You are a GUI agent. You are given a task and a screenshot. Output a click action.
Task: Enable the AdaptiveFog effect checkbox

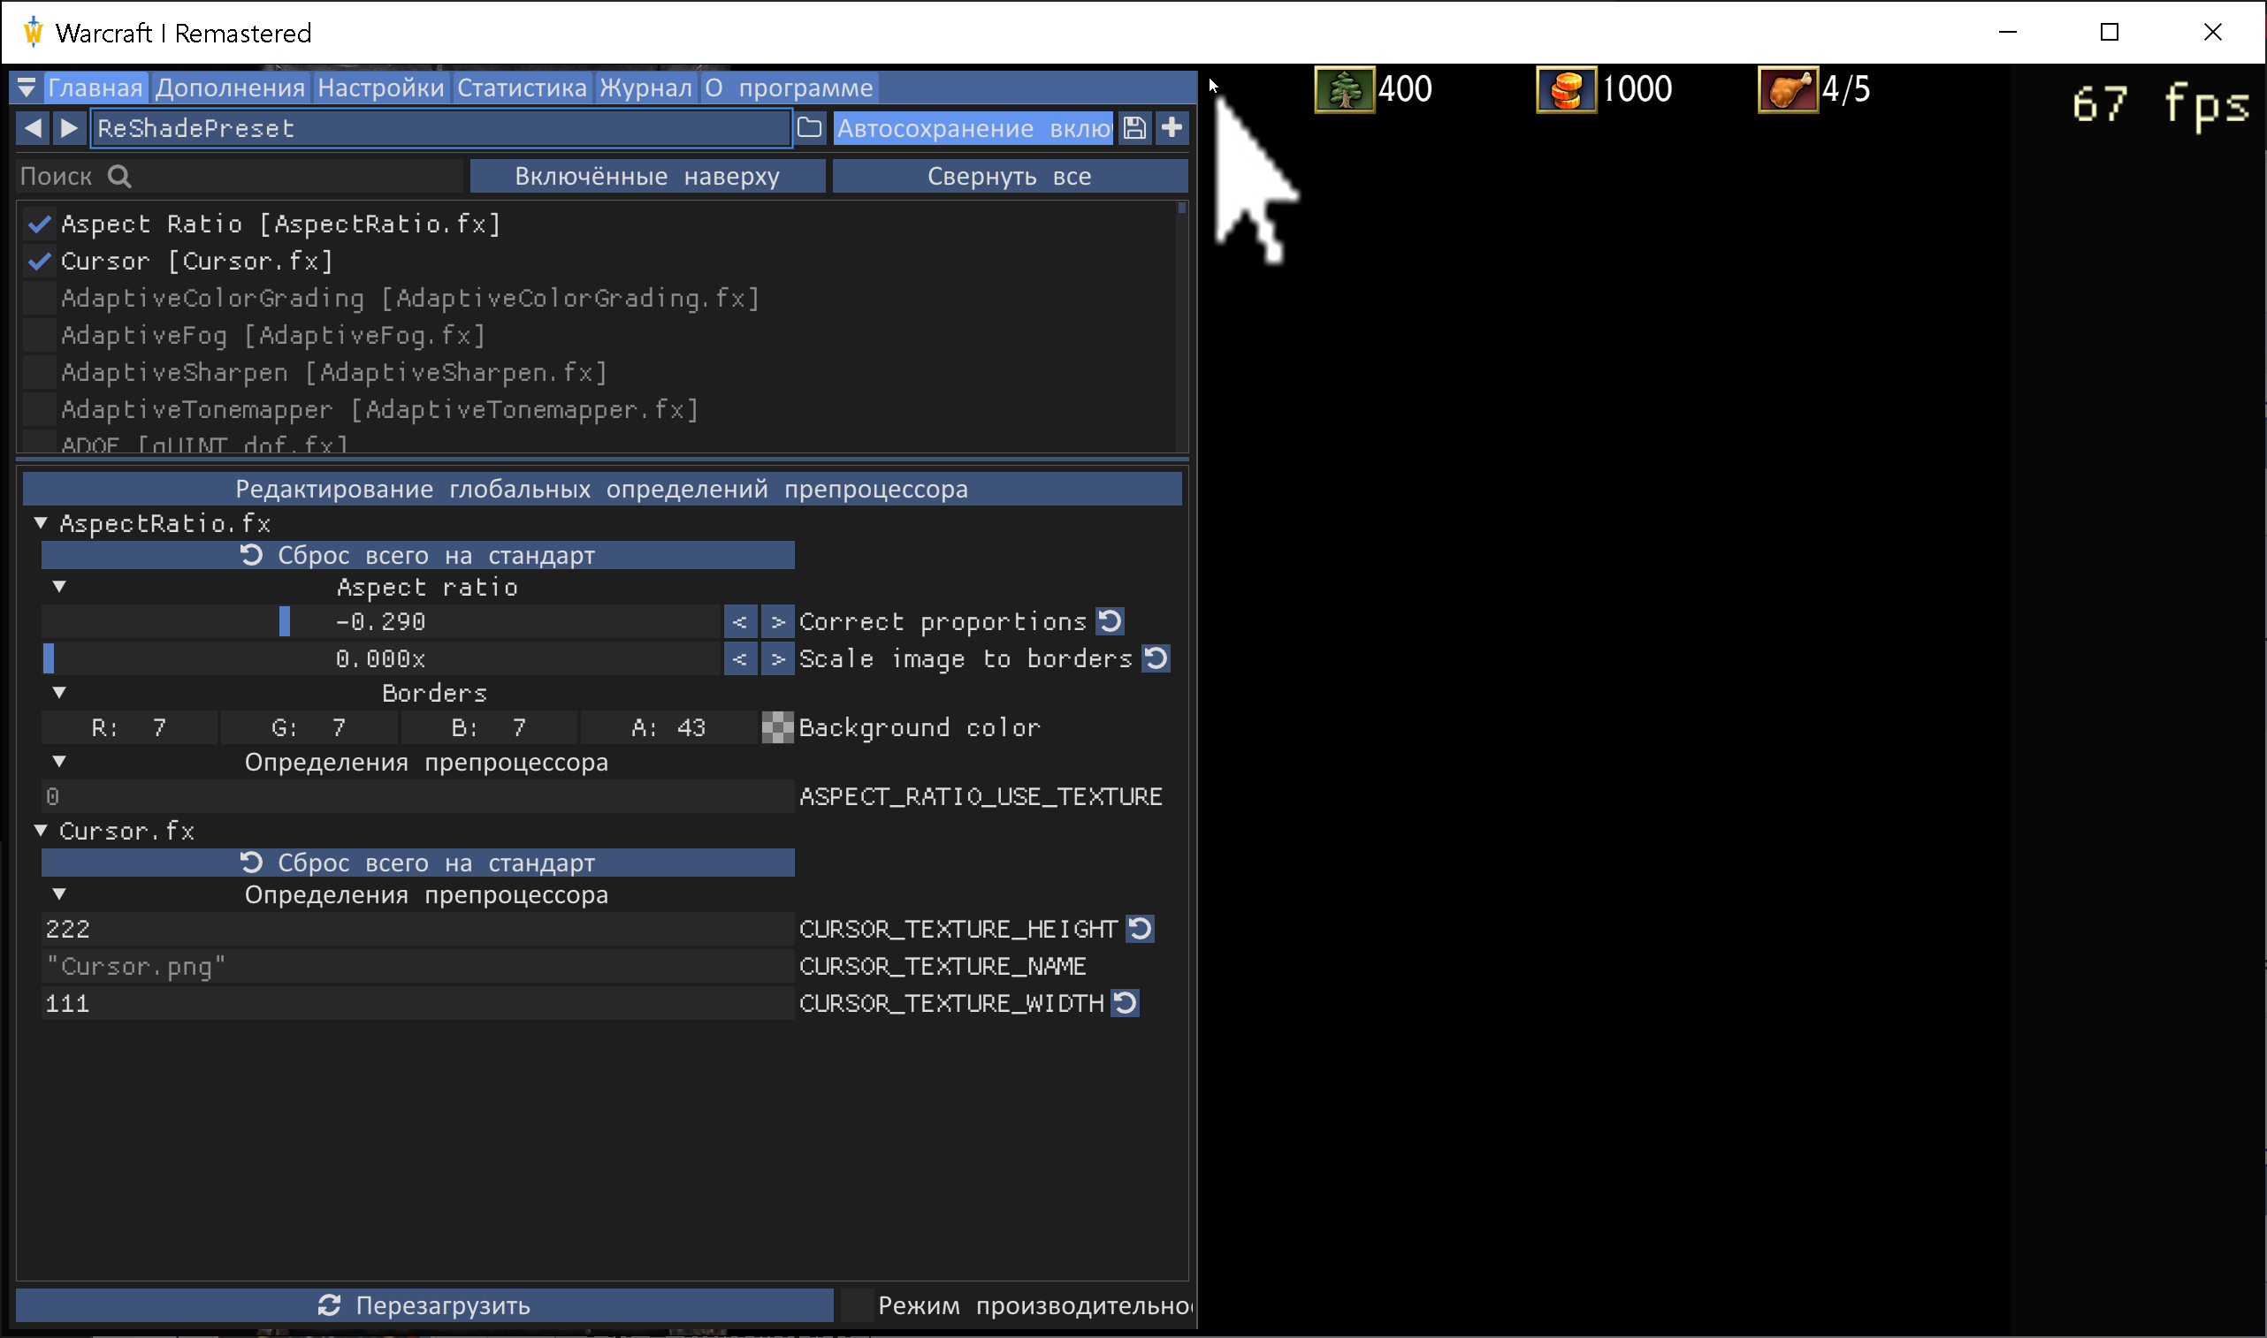[40, 336]
